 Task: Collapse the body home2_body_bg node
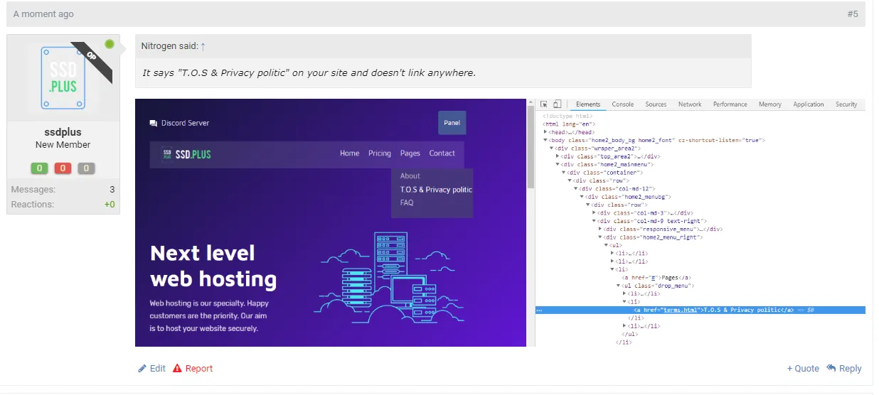pos(545,140)
